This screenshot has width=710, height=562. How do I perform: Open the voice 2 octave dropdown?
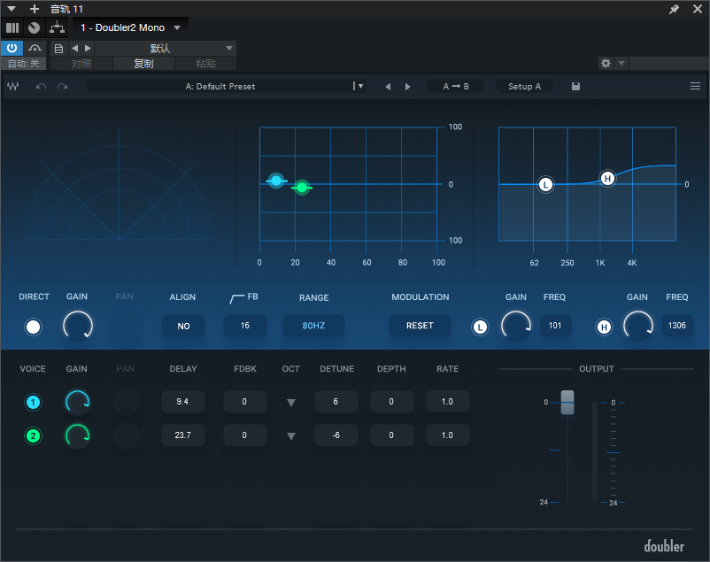click(291, 436)
